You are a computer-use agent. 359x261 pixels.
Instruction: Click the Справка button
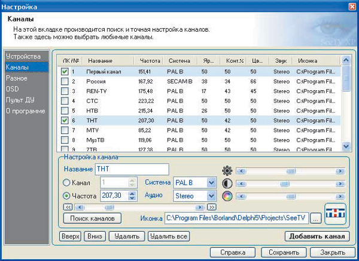coord(233,252)
